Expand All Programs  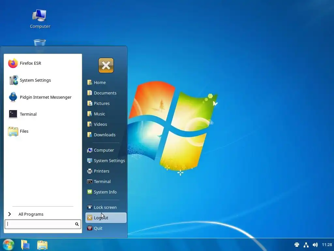pyautogui.click(x=43, y=214)
